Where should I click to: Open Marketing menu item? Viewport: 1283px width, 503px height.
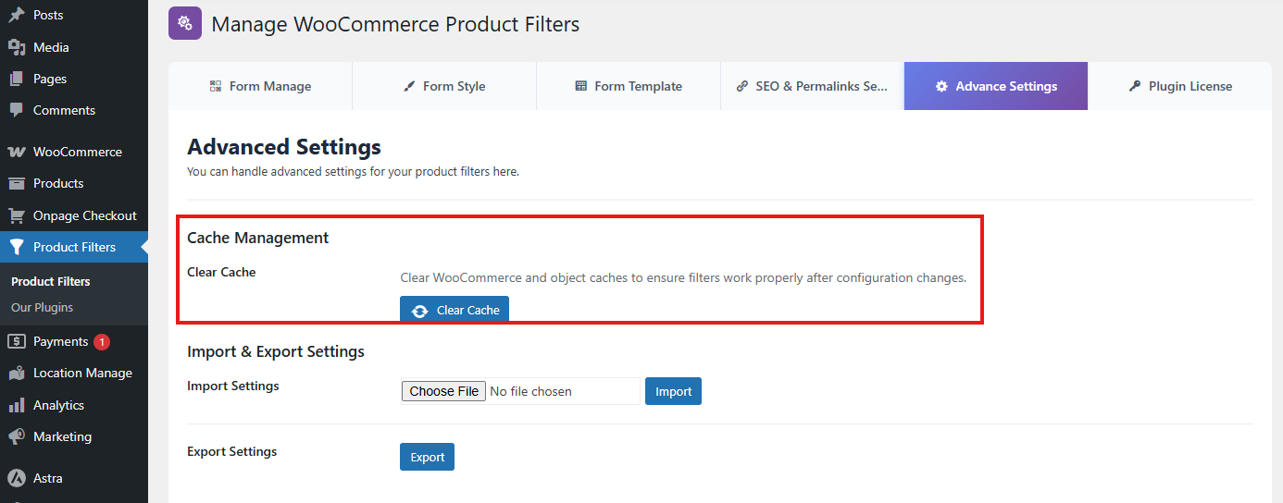[x=74, y=436]
